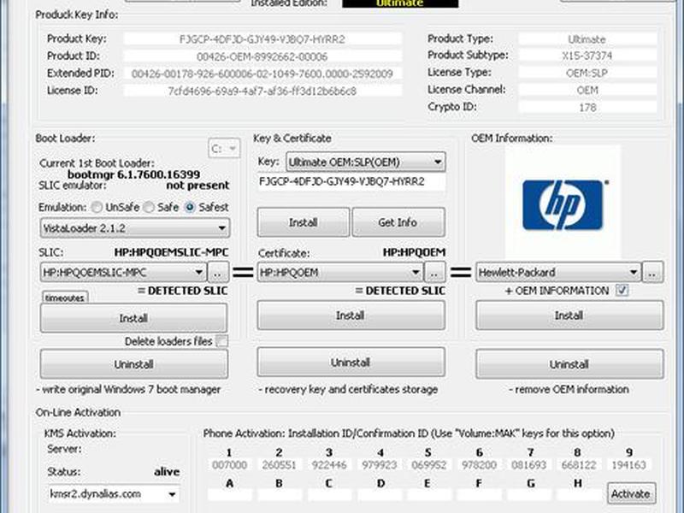
Task: Click Install under OEM Information
Action: coord(569,315)
